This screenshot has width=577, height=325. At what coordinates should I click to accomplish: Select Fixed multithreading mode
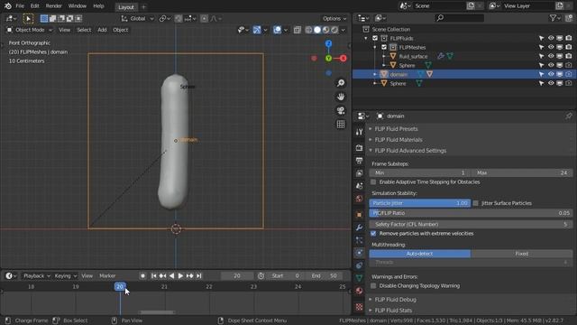(x=521, y=254)
